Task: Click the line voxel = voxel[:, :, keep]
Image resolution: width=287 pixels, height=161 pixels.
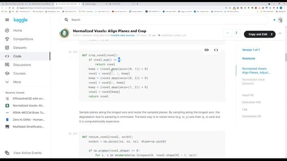Action: point(109,73)
